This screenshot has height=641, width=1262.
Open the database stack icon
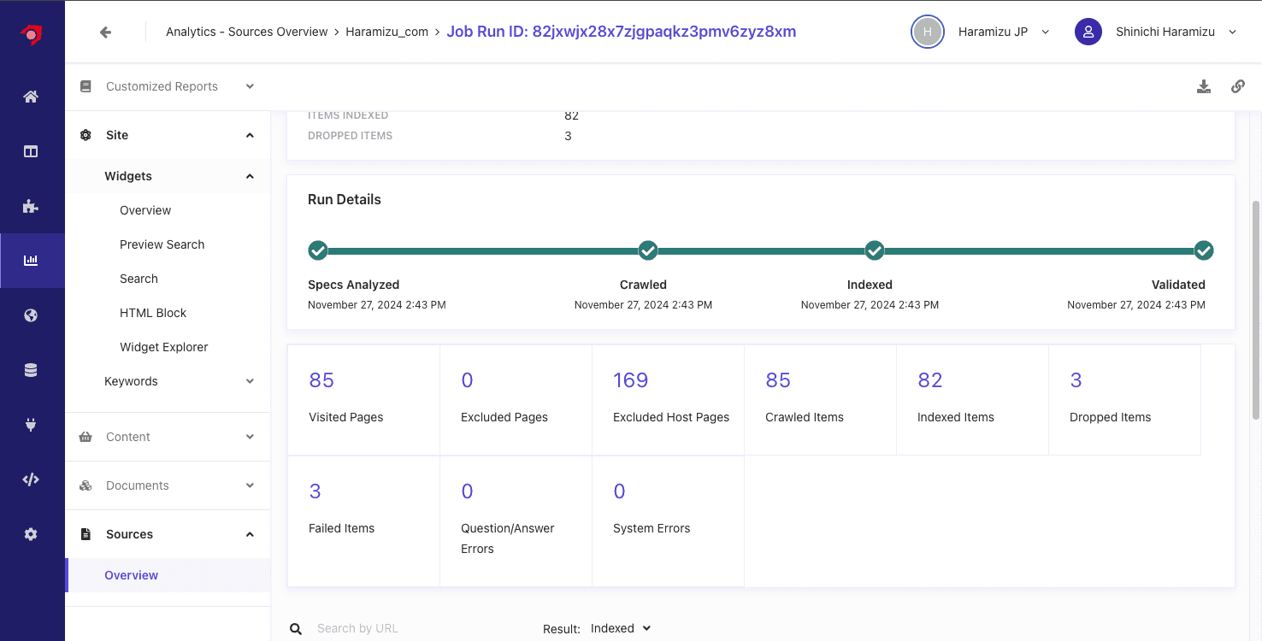31,370
